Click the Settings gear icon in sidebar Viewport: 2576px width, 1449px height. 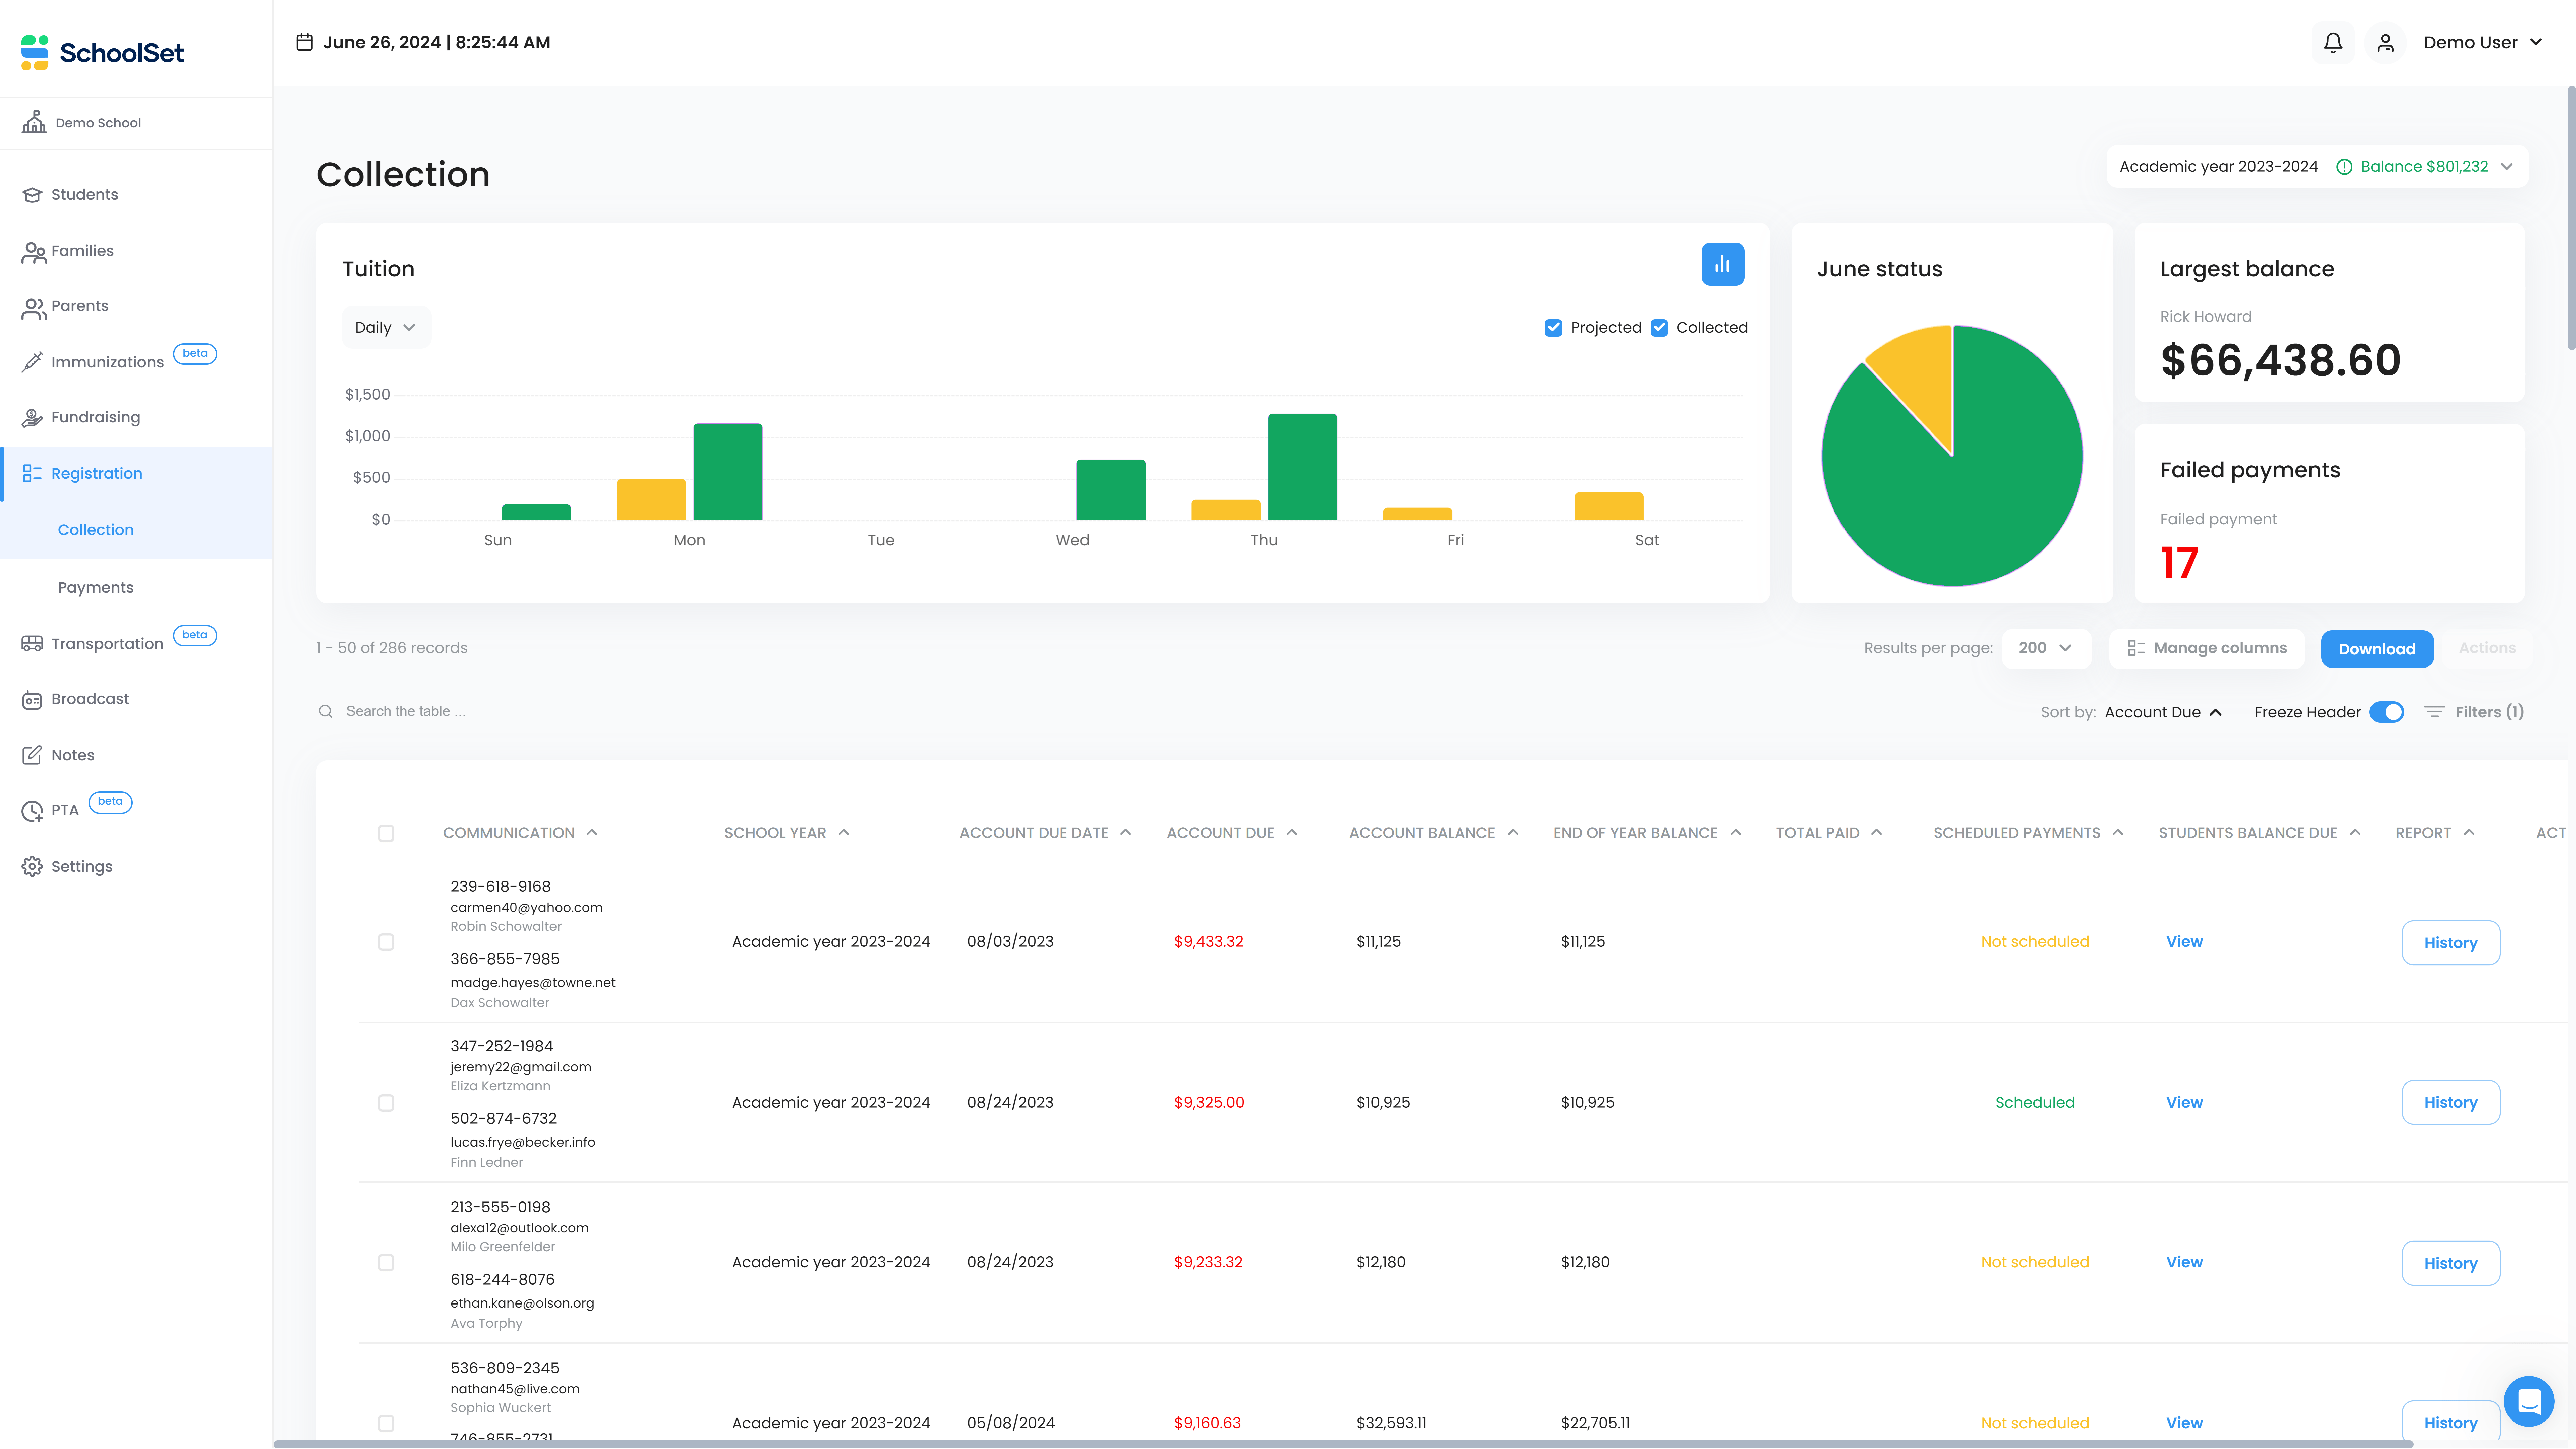pos(32,866)
